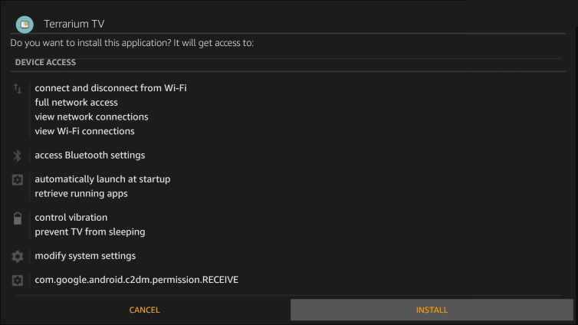Screen dimensions: 578x325
Task: Click the startup apps gear icon
Action: point(18,179)
